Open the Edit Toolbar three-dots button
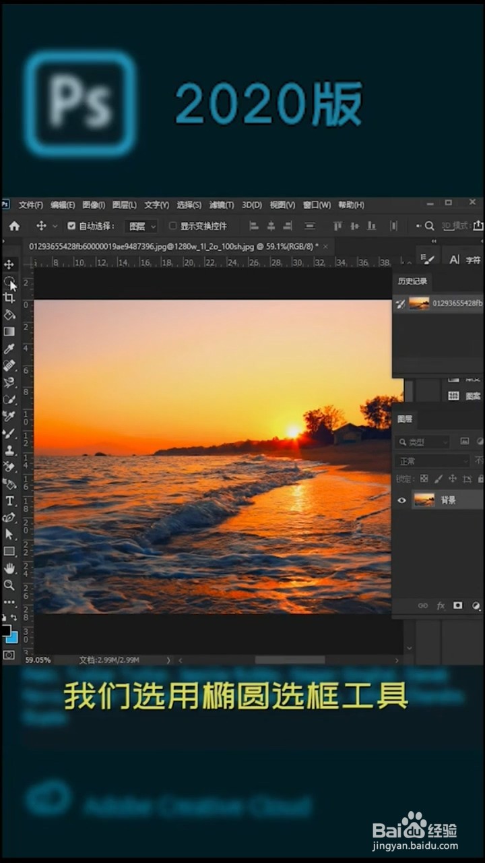The image size is (485, 863). point(9,602)
